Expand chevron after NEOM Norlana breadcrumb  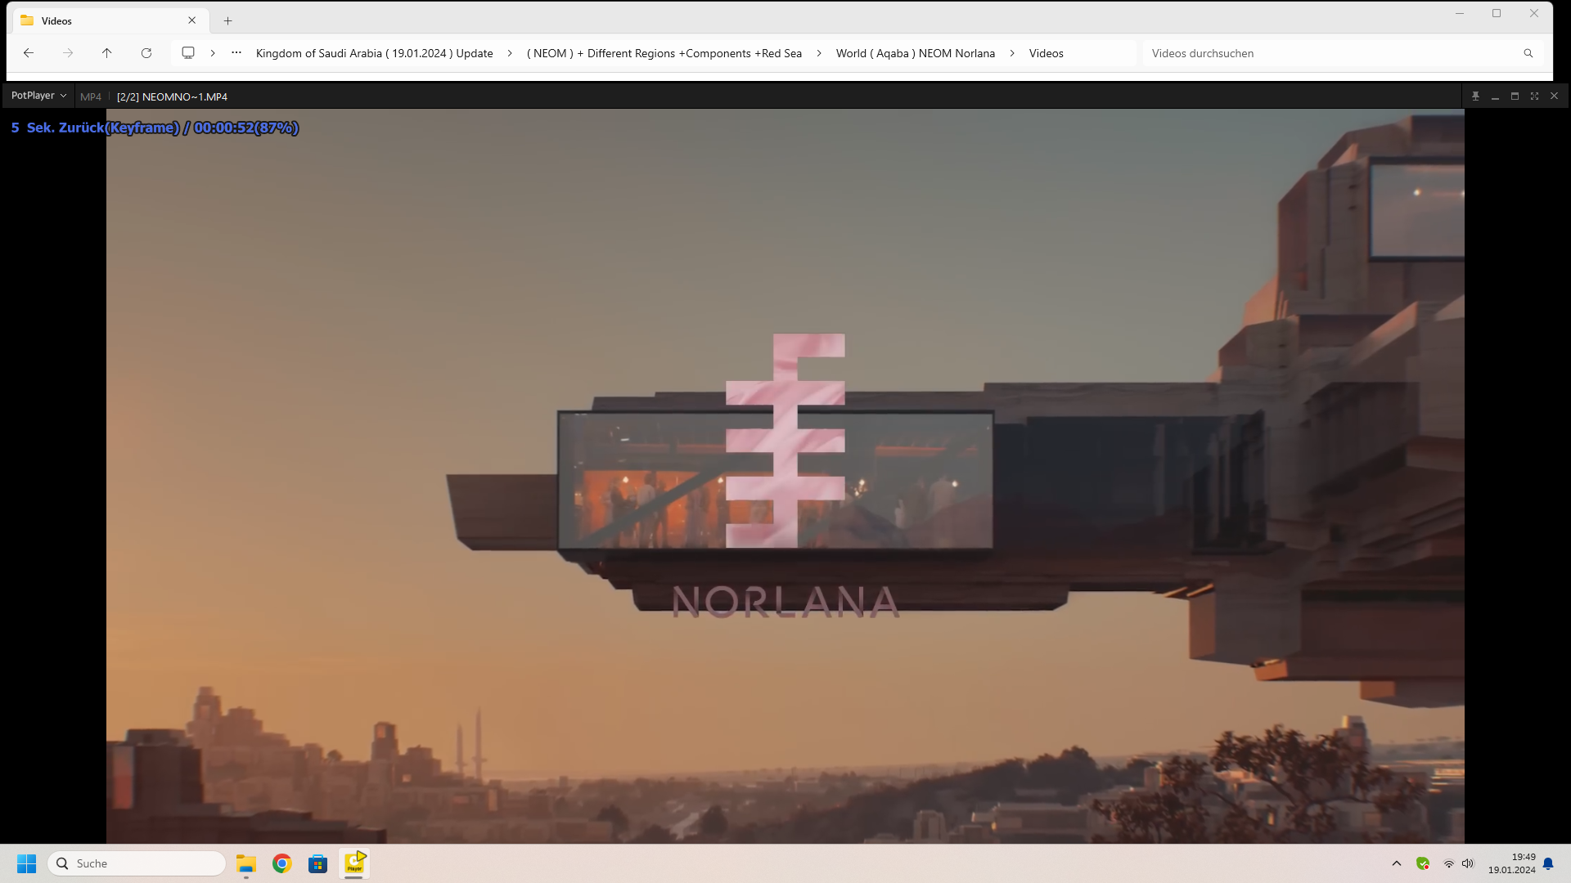pos(1012,53)
